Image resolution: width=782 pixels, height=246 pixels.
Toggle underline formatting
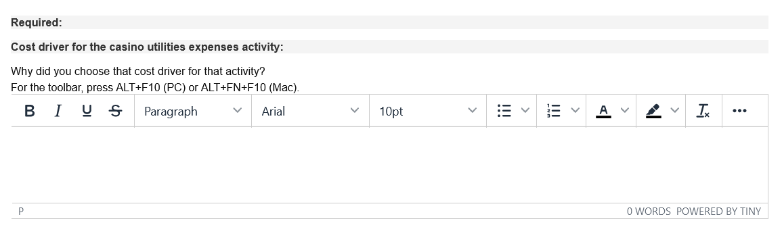(x=87, y=111)
